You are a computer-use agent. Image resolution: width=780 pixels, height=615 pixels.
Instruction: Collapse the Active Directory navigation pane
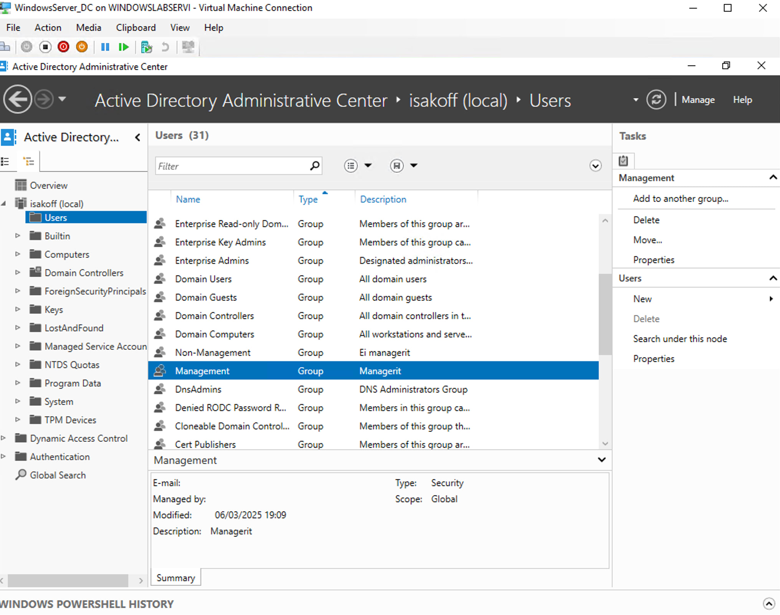tap(138, 137)
